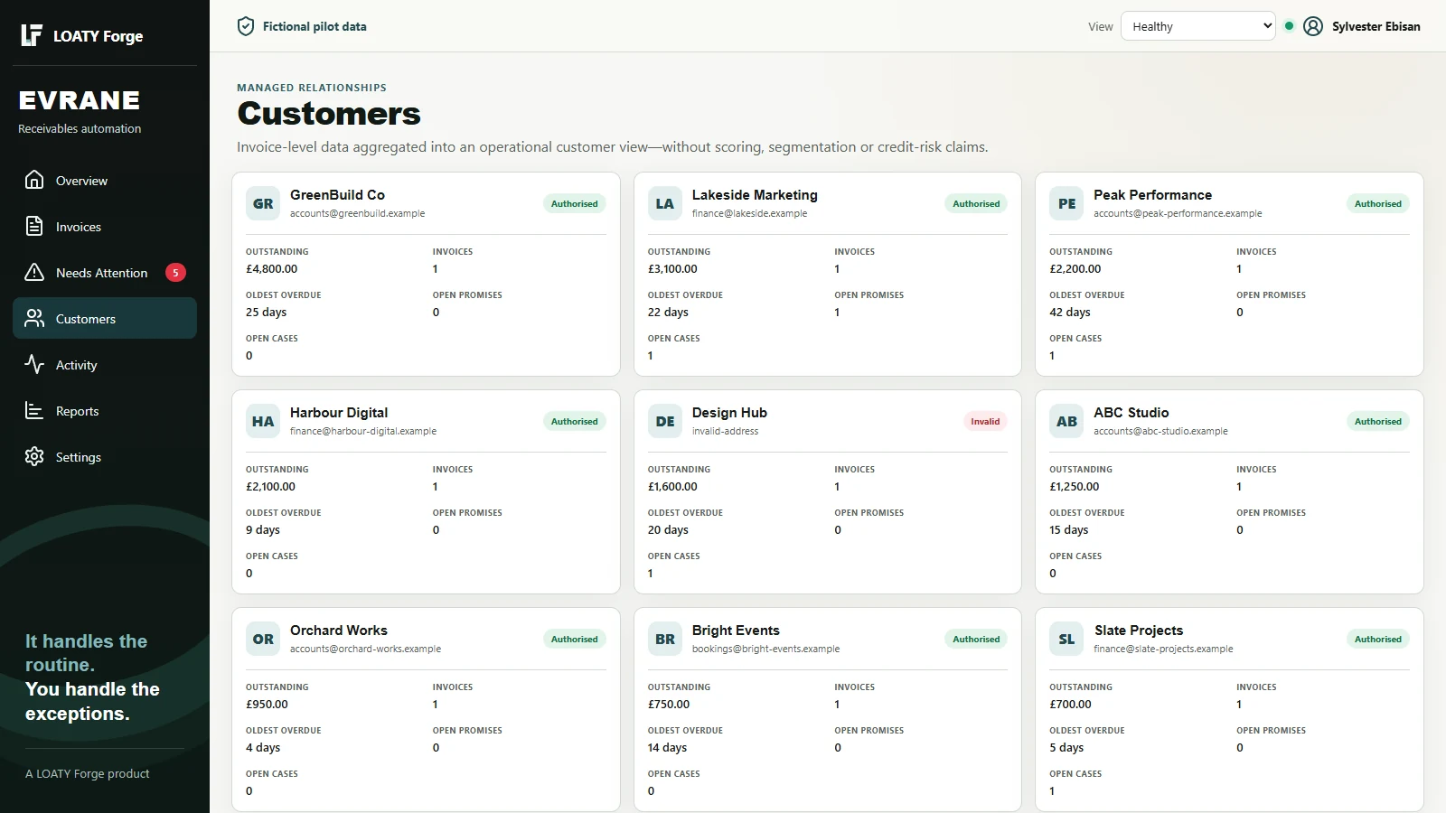Screen dimensions: 1446x813
Task: Click the Activity pulse icon
Action: 34,364
